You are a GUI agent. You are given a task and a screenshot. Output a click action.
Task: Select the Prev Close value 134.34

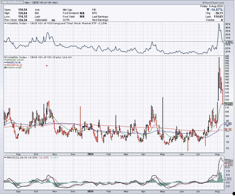tap(23, 20)
